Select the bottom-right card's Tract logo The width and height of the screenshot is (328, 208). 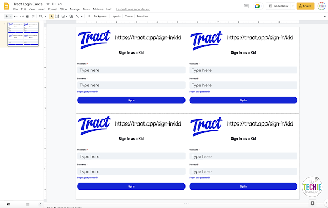206,127
